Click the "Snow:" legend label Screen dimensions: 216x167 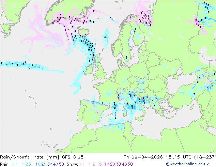tap(73, 164)
